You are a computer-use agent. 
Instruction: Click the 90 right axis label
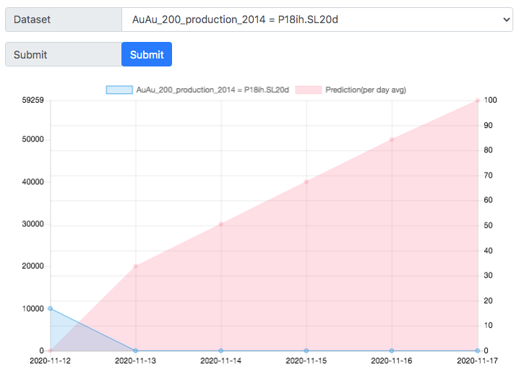(x=488, y=126)
